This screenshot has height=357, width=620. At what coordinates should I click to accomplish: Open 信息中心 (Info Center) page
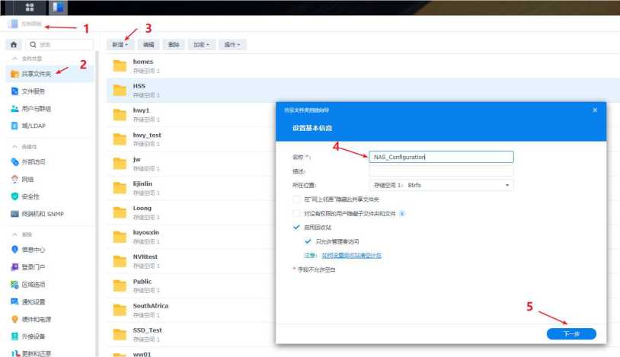pos(33,249)
